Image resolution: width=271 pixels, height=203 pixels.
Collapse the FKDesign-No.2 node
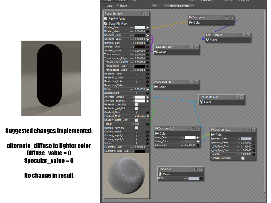249,130
